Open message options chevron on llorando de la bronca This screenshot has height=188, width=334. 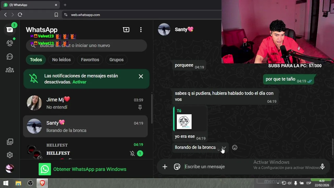[x=224, y=148]
